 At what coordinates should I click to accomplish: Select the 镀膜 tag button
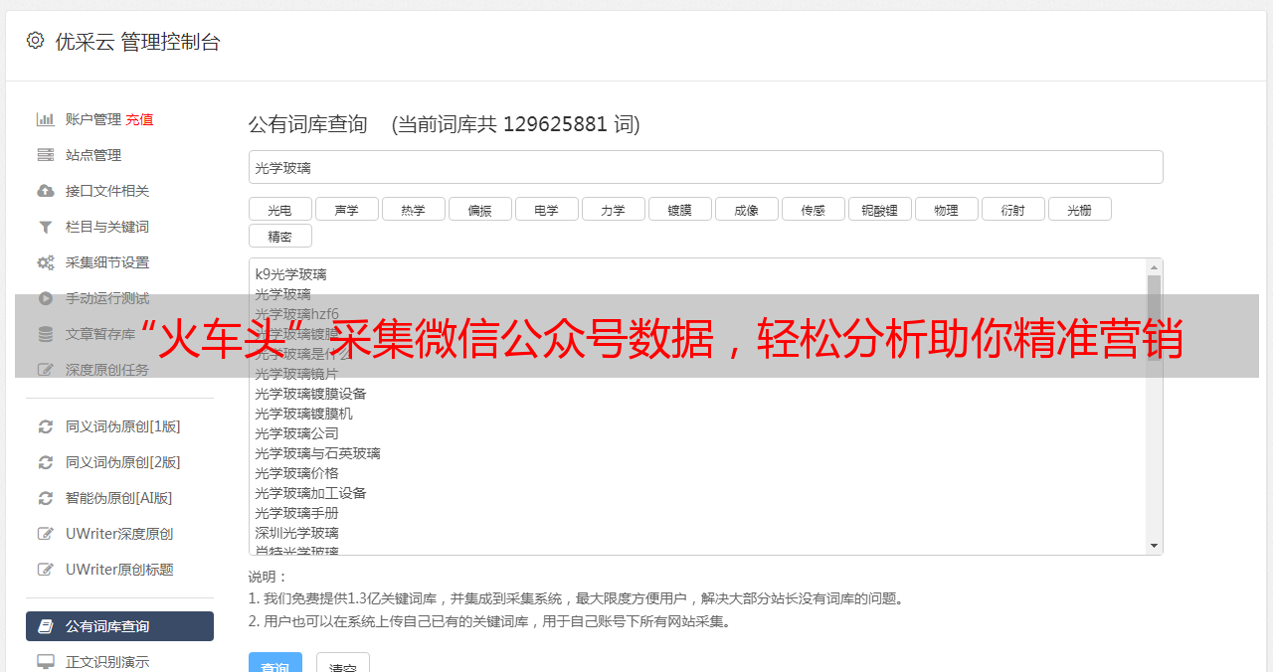679,210
